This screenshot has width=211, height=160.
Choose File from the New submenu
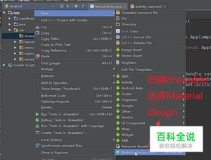[x=150, y=19]
